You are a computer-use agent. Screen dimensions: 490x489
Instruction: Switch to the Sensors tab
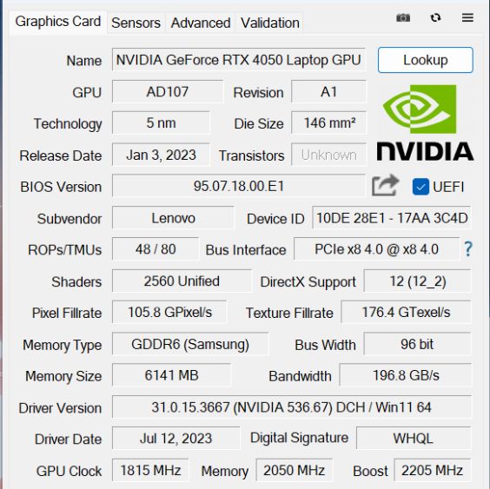coord(136,23)
